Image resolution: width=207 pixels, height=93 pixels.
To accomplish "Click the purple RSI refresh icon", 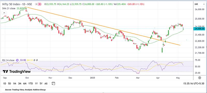I will (17, 60).
